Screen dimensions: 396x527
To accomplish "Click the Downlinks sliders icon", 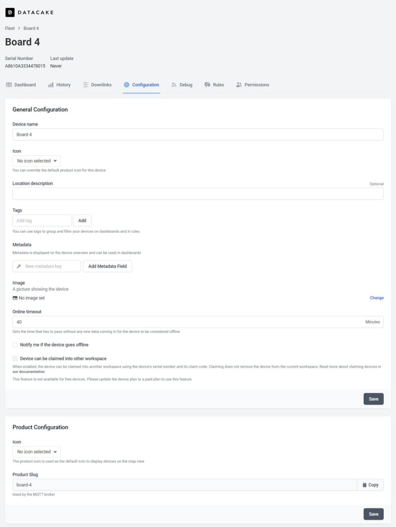I will coord(84,84).
